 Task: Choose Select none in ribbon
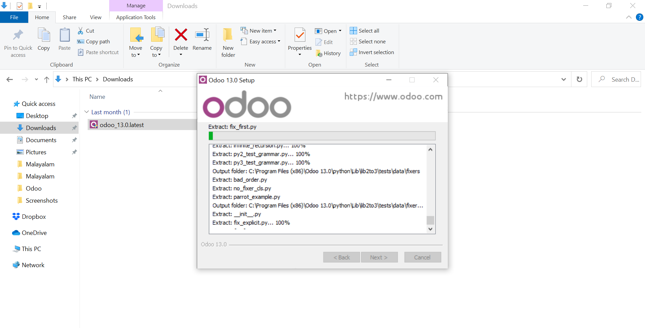(x=368, y=42)
